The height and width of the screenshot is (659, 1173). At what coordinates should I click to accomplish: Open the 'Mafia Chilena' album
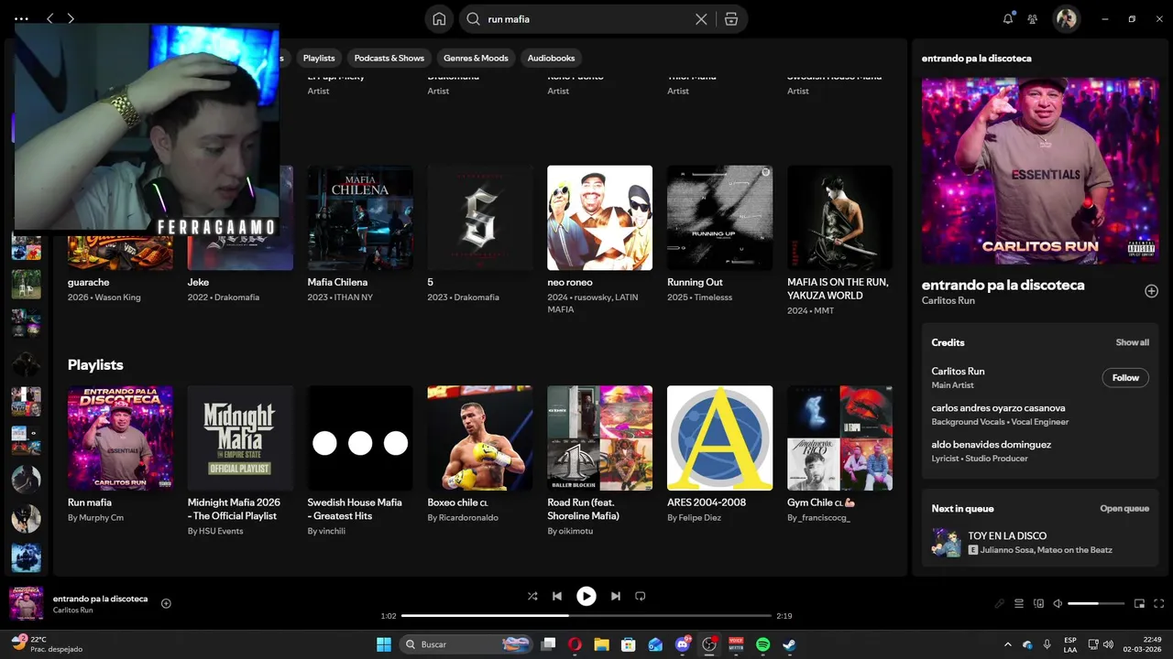coord(360,218)
